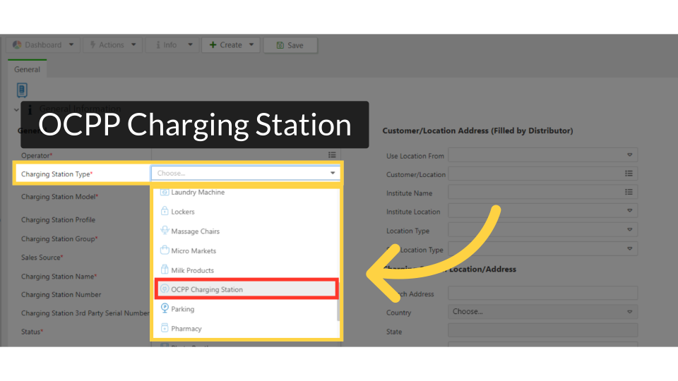Click the plus icon on Create
Image resolution: width=678 pixels, height=381 pixels.
[x=213, y=45]
